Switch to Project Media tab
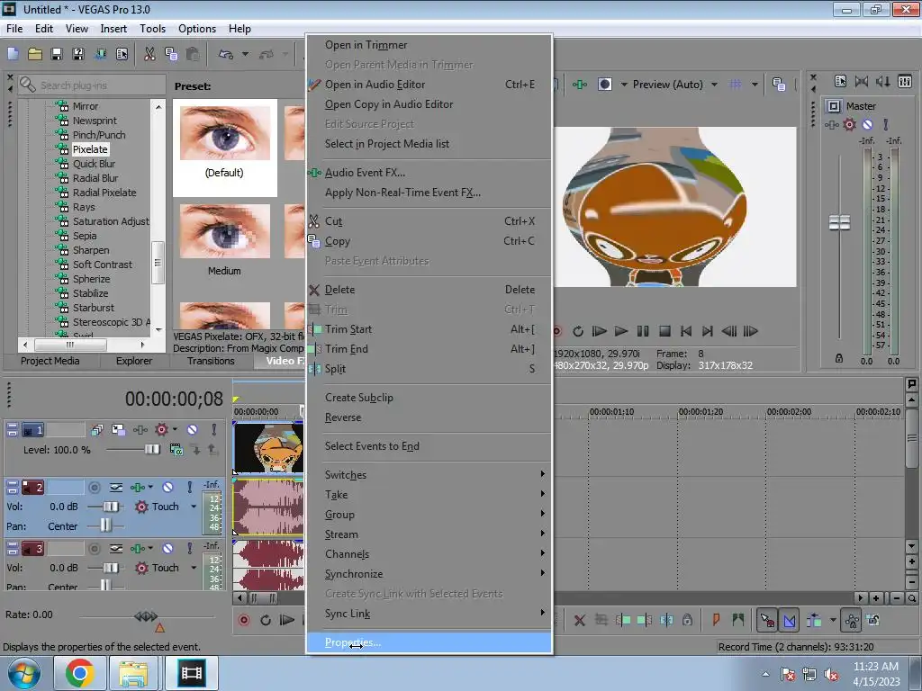The image size is (922, 691). pyautogui.click(x=50, y=361)
